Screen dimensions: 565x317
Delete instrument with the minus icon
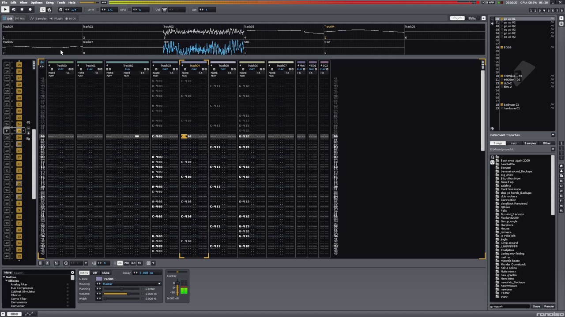tap(492, 19)
